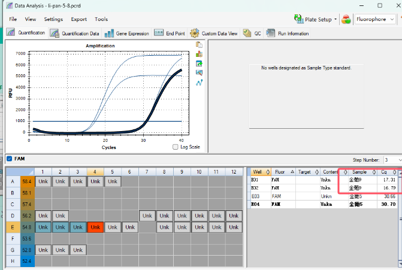Click the bar chart icon beside Amplification plot
Screen dimensions: 402x270
pos(199,54)
